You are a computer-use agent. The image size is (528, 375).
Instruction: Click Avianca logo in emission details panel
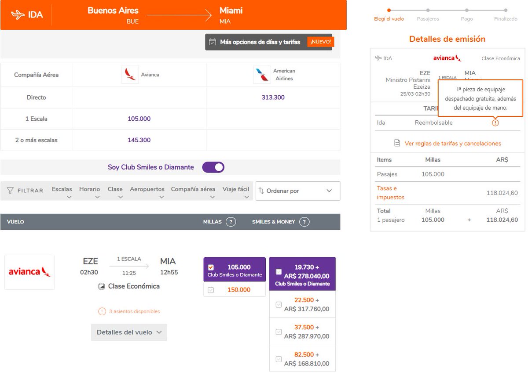(447, 58)
